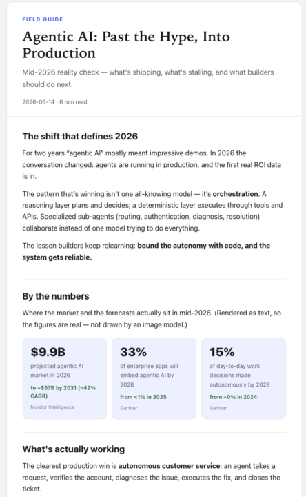Viewport: 306px width, 497px height.
Task: Select the $9.9B market stat card
Action: click(x=65, y=378)
